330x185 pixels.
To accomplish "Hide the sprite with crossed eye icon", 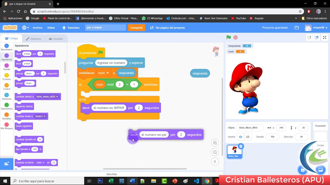I will [x=248, y=137].
